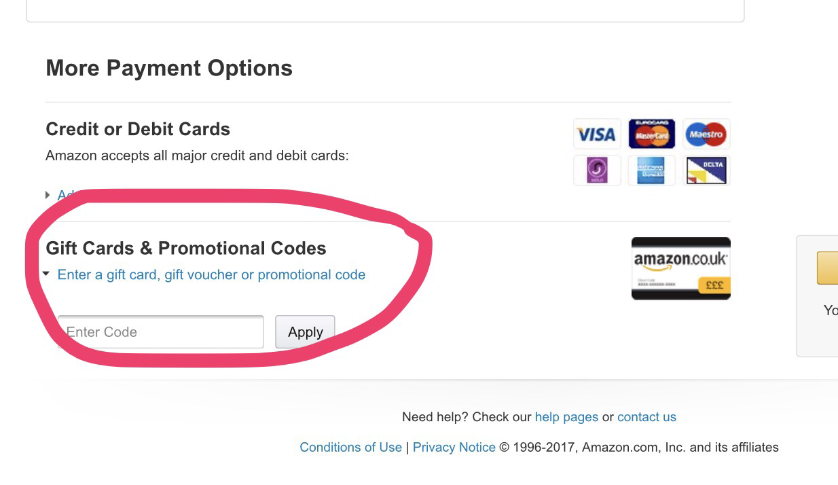This screenshot has width=838, height=485.
Task: Click the purple Solo card logo
Action: pyautogui.click(x=596, y=170)
